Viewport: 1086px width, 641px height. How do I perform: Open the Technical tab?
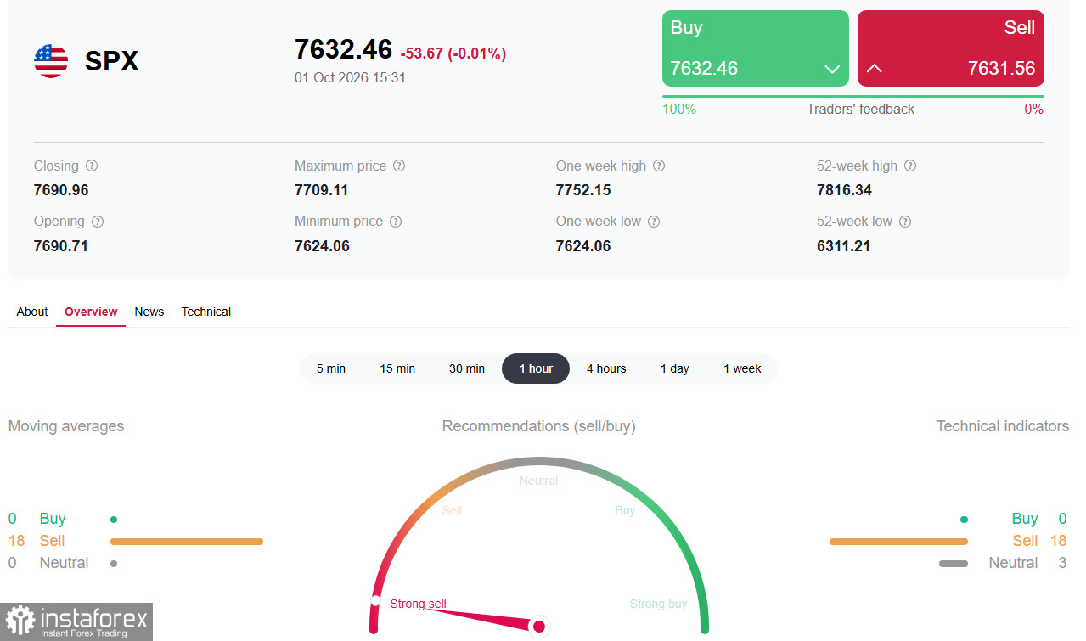click(206, 312)
